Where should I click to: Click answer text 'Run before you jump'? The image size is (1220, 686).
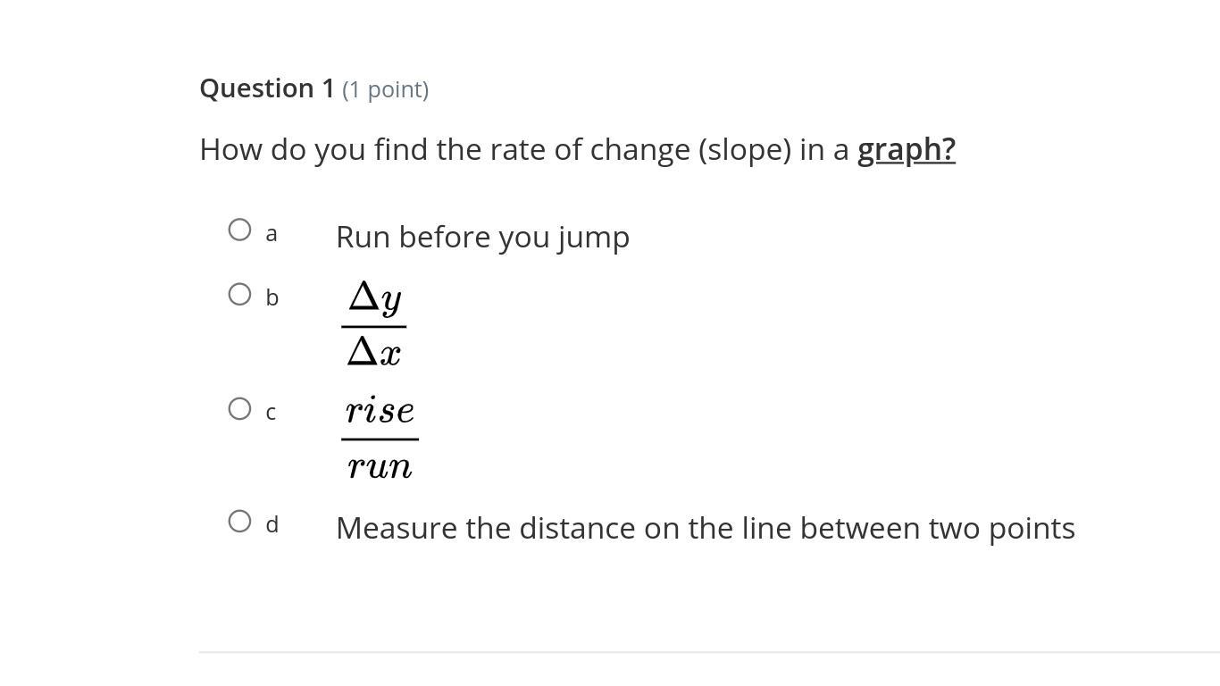click(482, 237)
